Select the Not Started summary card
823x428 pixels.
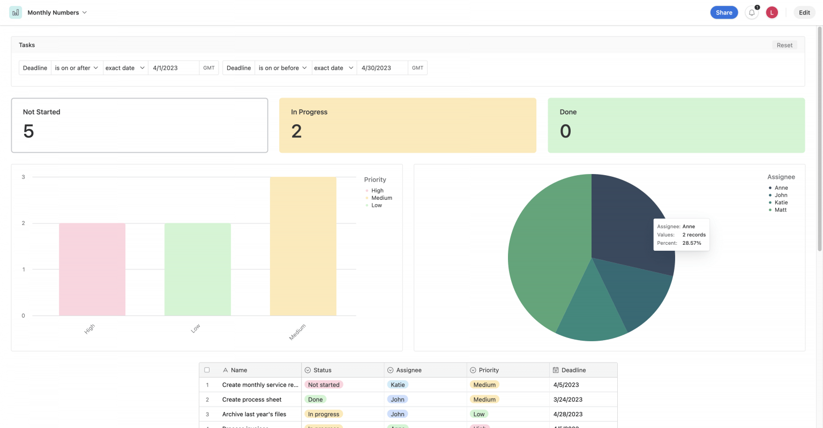tap(139, 125)
